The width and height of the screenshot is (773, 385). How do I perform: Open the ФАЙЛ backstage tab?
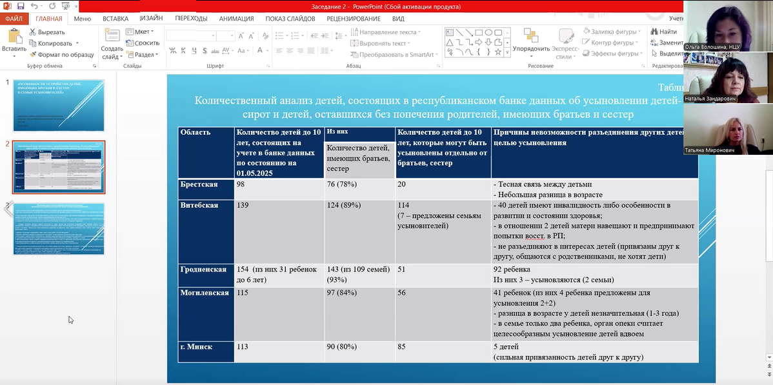14,19
